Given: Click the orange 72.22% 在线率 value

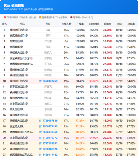Looking at the screenshot, I should 80,126.
